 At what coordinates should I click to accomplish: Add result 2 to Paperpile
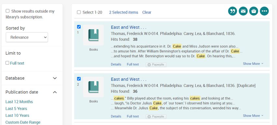[156, 117]
